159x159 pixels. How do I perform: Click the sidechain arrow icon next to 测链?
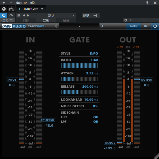(x=95, y=15)
